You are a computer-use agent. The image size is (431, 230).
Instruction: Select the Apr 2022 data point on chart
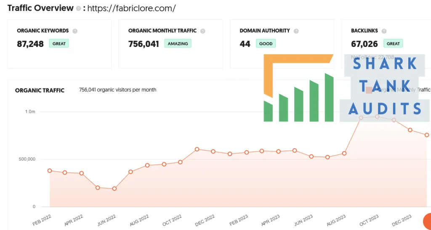82,173
